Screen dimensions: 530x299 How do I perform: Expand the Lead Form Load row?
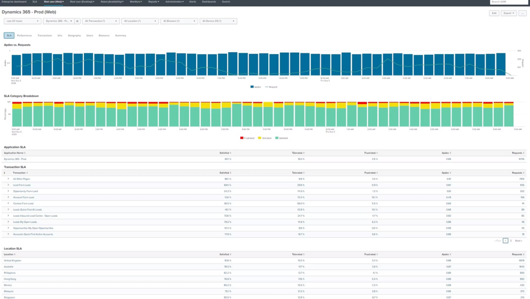click(8, 185)
